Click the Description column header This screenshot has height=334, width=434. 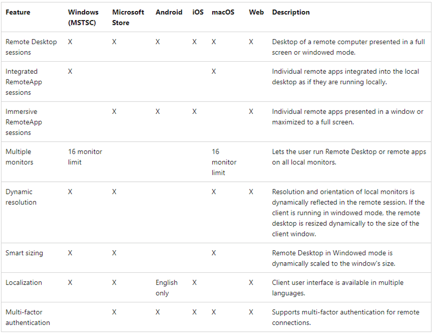(291, 12)
